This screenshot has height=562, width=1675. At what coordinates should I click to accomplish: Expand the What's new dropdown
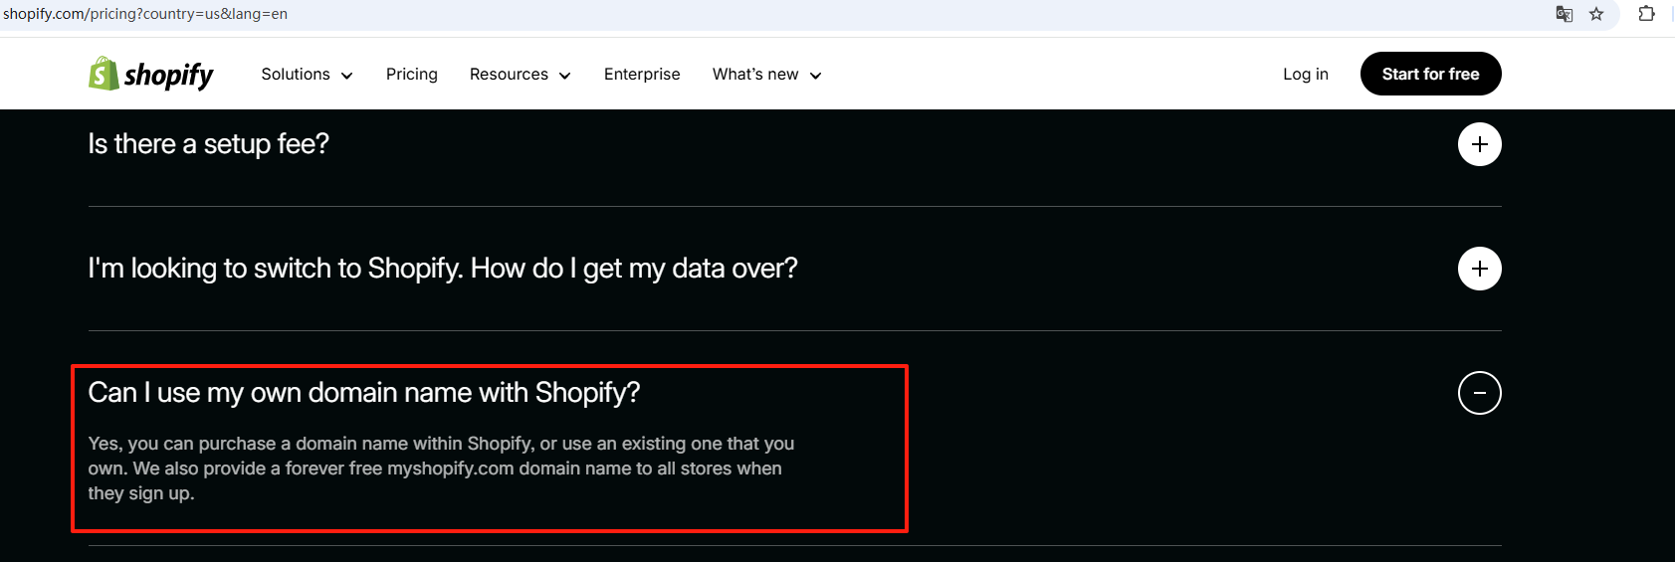pyautogui.click(x=766, y=75)
